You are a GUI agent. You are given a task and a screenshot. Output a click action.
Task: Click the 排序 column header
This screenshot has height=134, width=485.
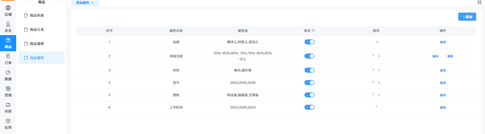pos(376,31)
